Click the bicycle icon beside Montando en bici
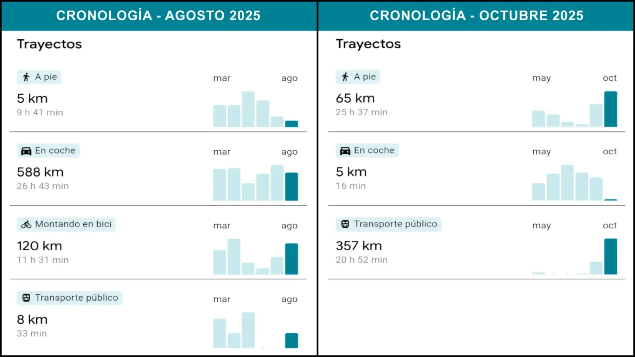635x357 pixels. 26,225
